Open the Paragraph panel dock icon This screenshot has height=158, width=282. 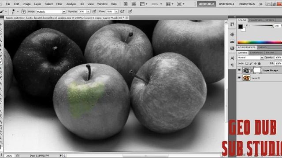232,65
